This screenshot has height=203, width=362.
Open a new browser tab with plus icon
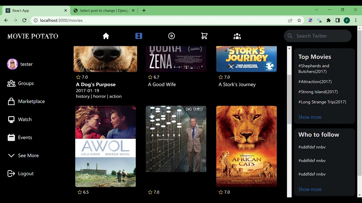click(x=144, y=10)
